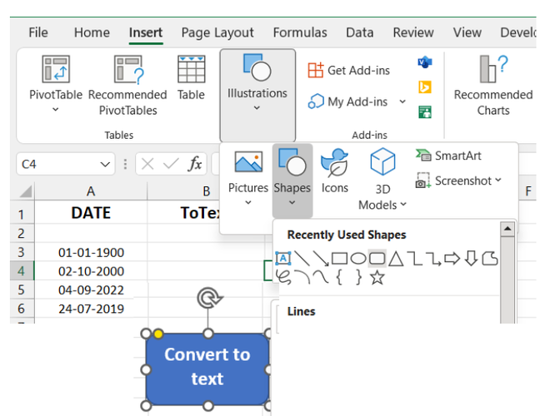Screen dimensions: 550x416
Task: Confirm formula entry with checkmark
Action: (171, 164)
